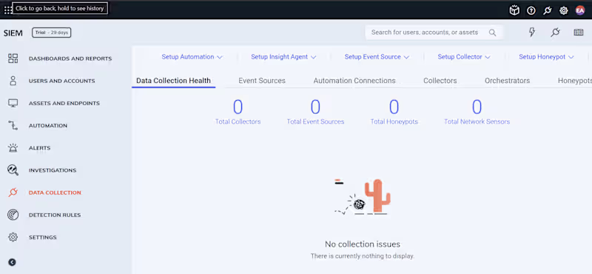The width and height of the screenshot is (592, 274).
Task: Select the Data Collection Health tab
Action: [173, 81]
